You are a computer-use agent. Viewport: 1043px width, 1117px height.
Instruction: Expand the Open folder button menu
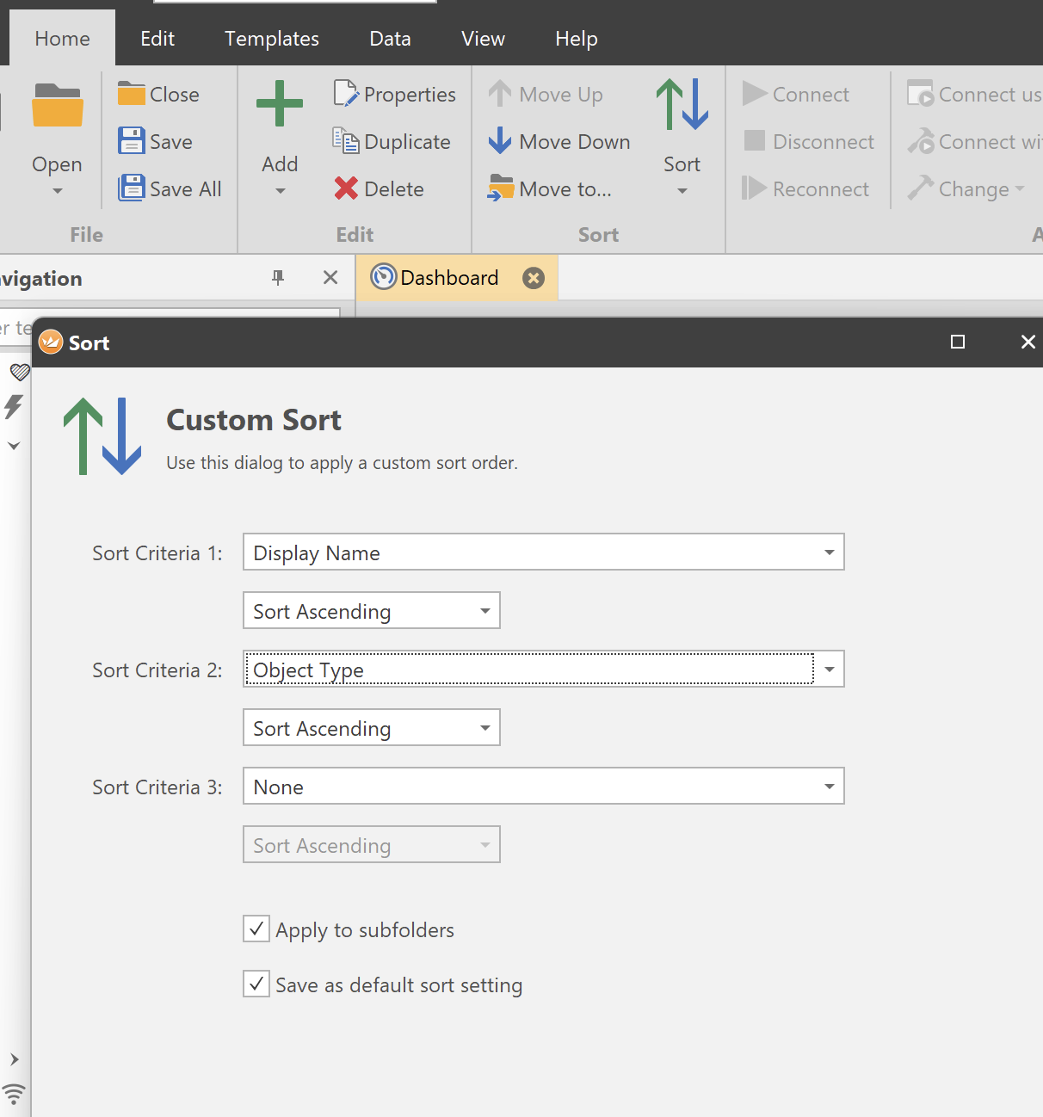[58, 191]
